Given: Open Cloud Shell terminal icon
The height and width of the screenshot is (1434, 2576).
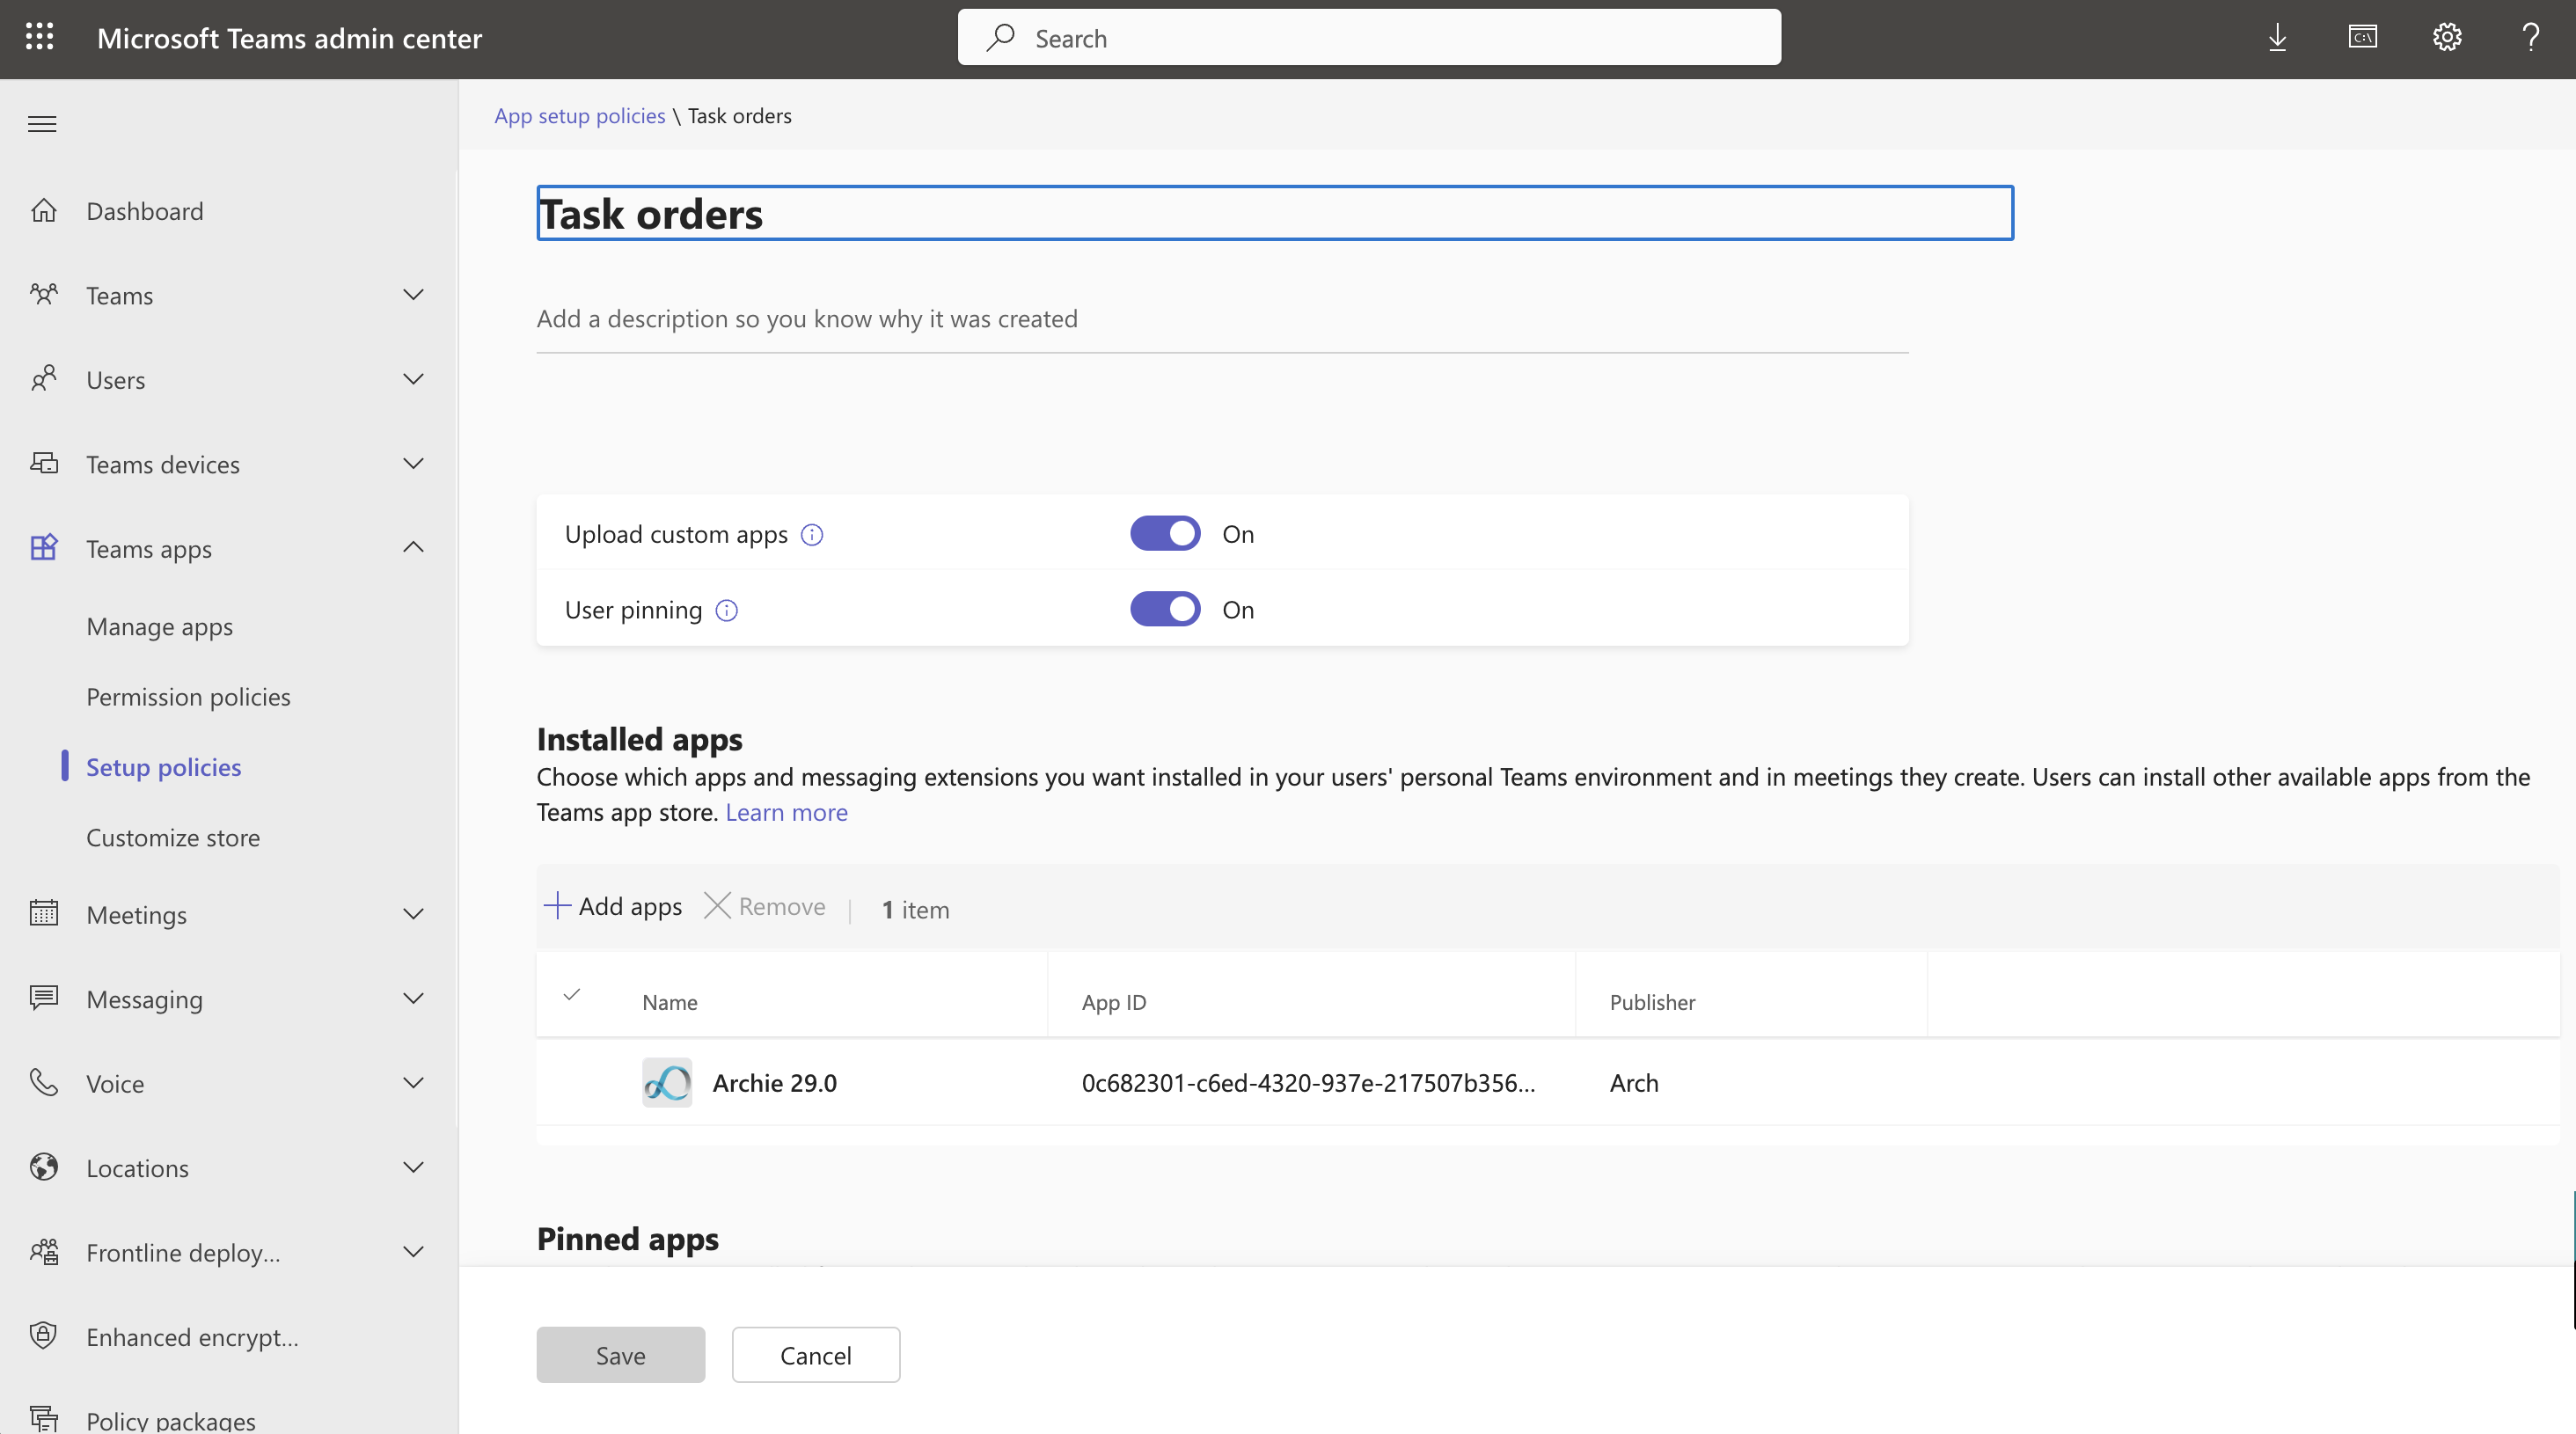Looking at the screenshot, I should [2362, 38].
